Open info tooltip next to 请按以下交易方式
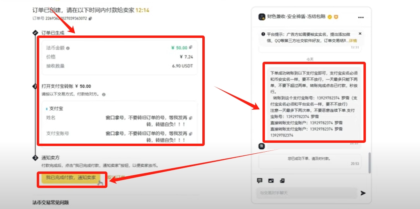Screen dimensions: 420x209 click(x=104, y=94)
